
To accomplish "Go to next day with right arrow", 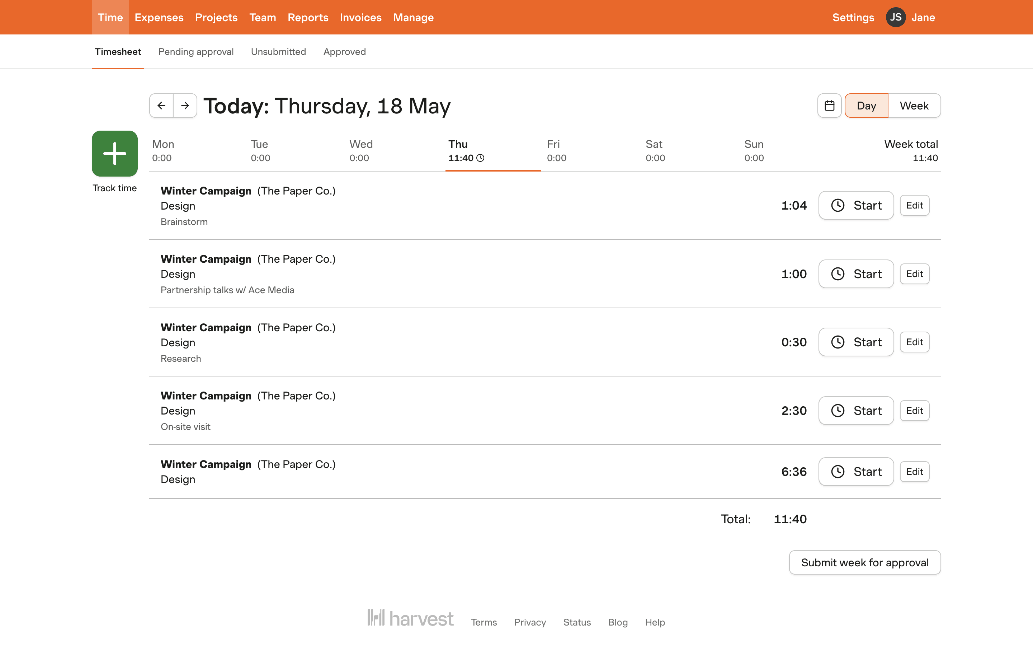I will pos(185,106).
